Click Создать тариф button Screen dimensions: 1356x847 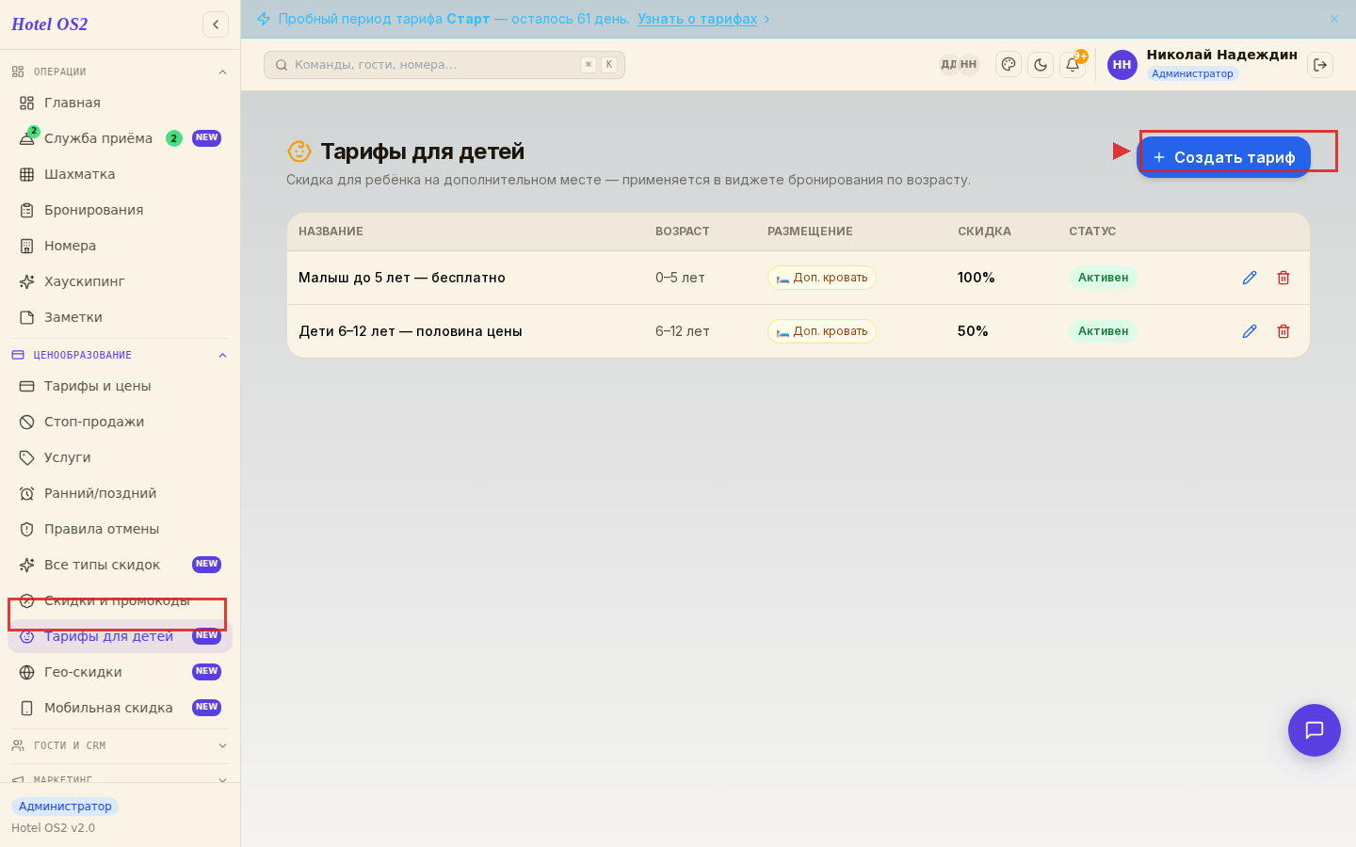[1224, 157]
